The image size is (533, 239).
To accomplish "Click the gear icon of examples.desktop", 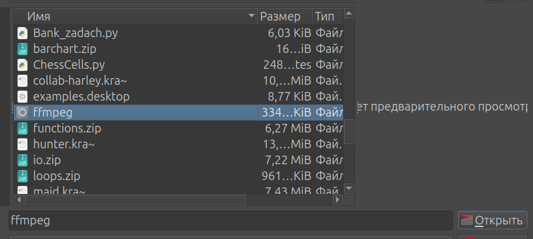I will click(x=22, y=97).
